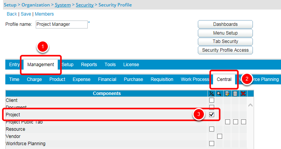Screen dimensions: 281x149
Task: Open the Reports tab
Action: coord(89,65)
